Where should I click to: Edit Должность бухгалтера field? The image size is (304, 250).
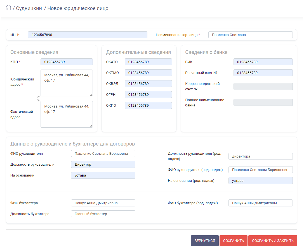click(103, 214)
